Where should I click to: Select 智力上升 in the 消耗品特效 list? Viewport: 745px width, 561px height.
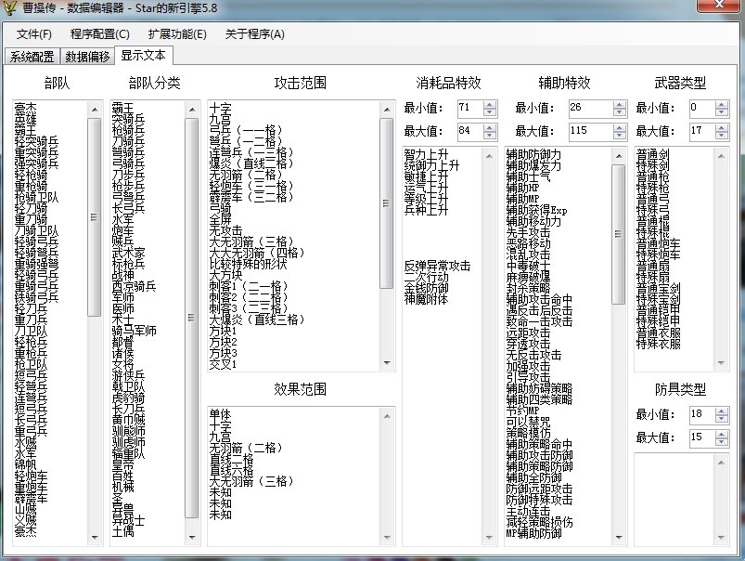[x=426, y=154]
